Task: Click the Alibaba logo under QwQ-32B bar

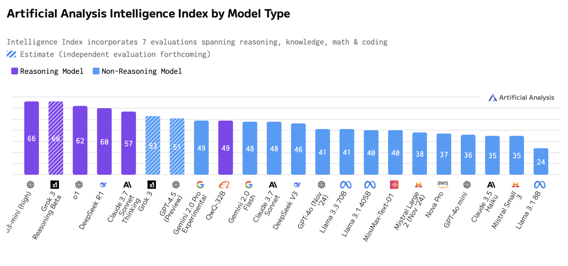Action: (x=224, y=185)
